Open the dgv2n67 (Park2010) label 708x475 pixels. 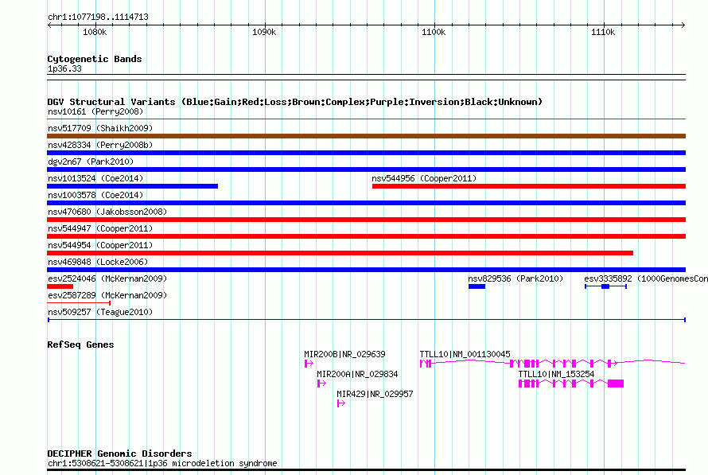point(91,162)
